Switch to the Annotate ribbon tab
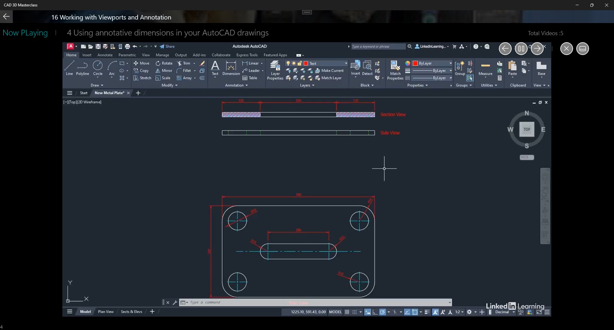The width and height of the screenshot is (614, 330). coord(105,55)
